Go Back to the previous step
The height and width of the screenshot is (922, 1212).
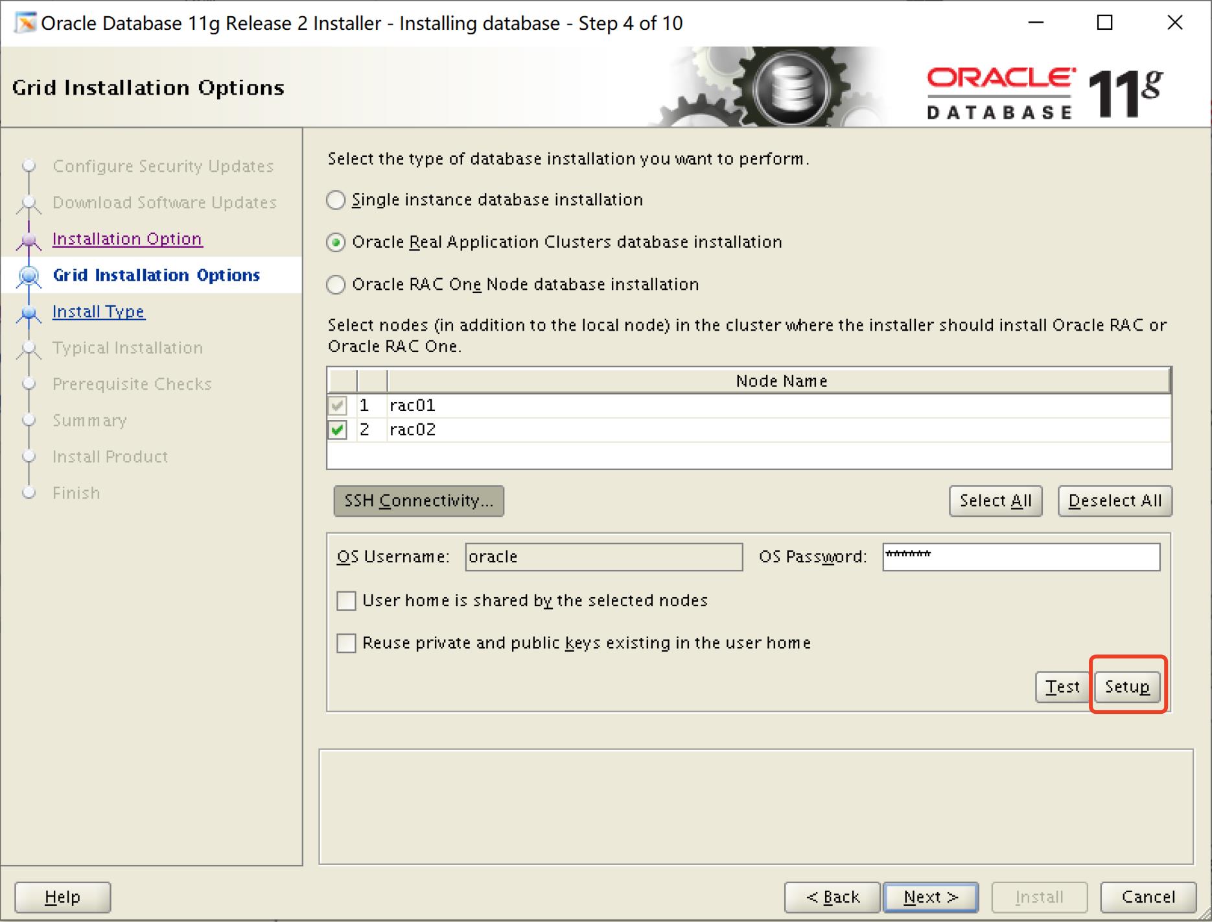click(x=832, y=897)
